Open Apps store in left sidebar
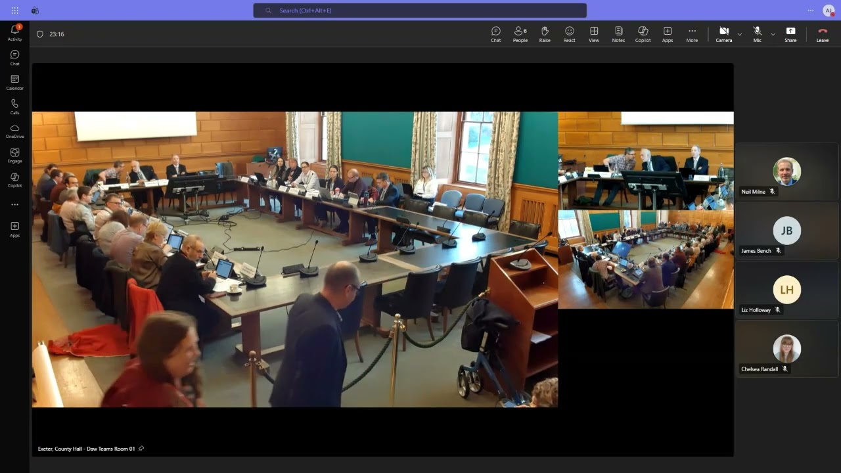 click(14, 229)
